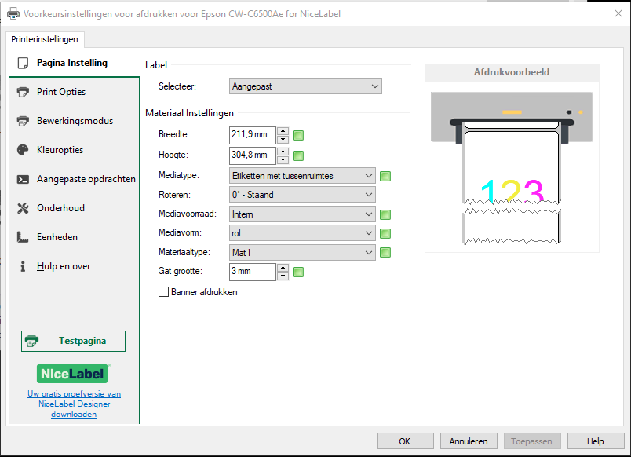Click the printer icon in the title bar
Viewport: 631px width, 457px height.
(13, 13)
